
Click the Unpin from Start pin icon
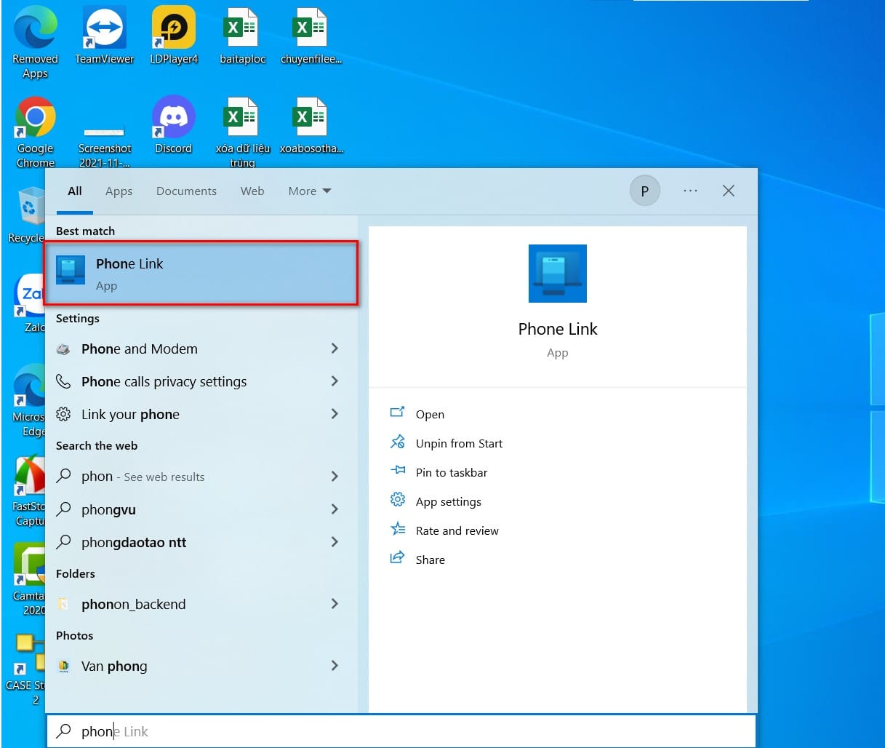397,442
